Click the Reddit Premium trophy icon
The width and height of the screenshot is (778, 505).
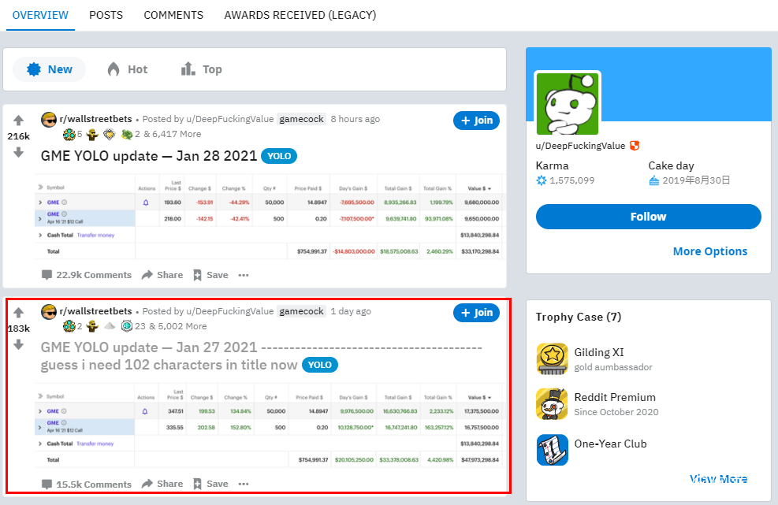[552, 404]
